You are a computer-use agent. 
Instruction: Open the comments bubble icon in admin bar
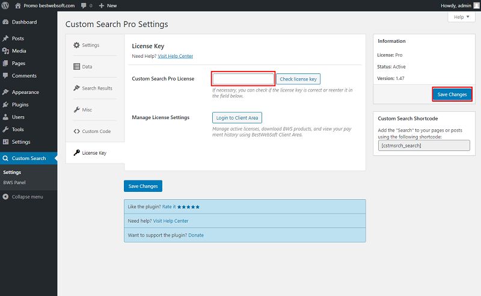click(84, 6)
